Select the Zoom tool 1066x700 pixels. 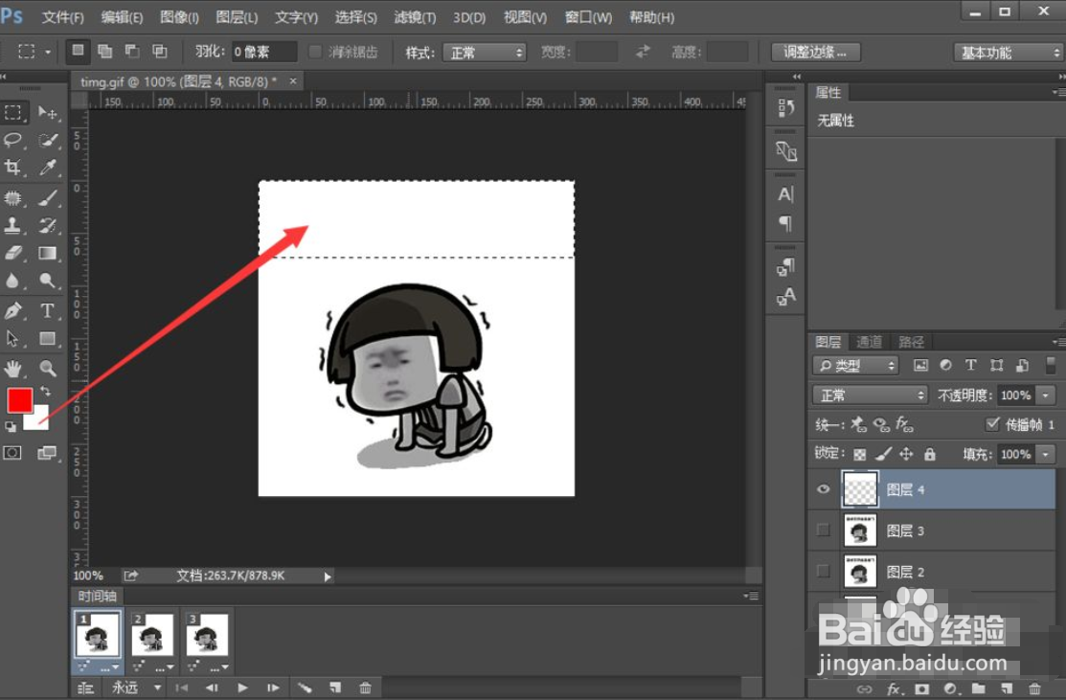[47, 369]
